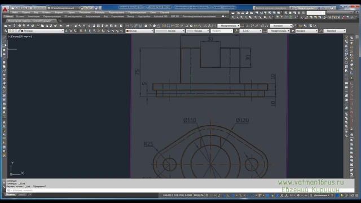Click layer color swatch in layer dropdown
The height and width of the screenshot is (203, 361).
click(x=23, y=30)
